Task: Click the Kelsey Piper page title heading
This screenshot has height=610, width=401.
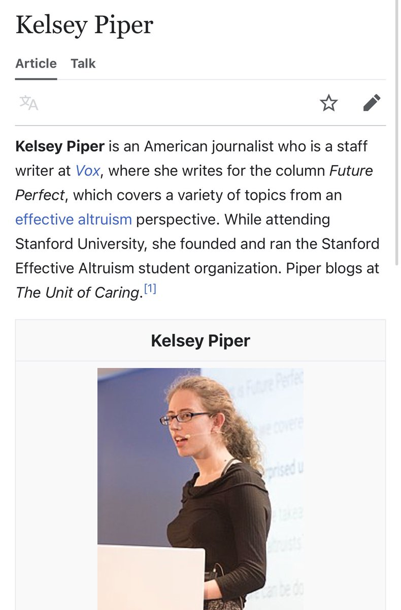Action: coord(84,26)
